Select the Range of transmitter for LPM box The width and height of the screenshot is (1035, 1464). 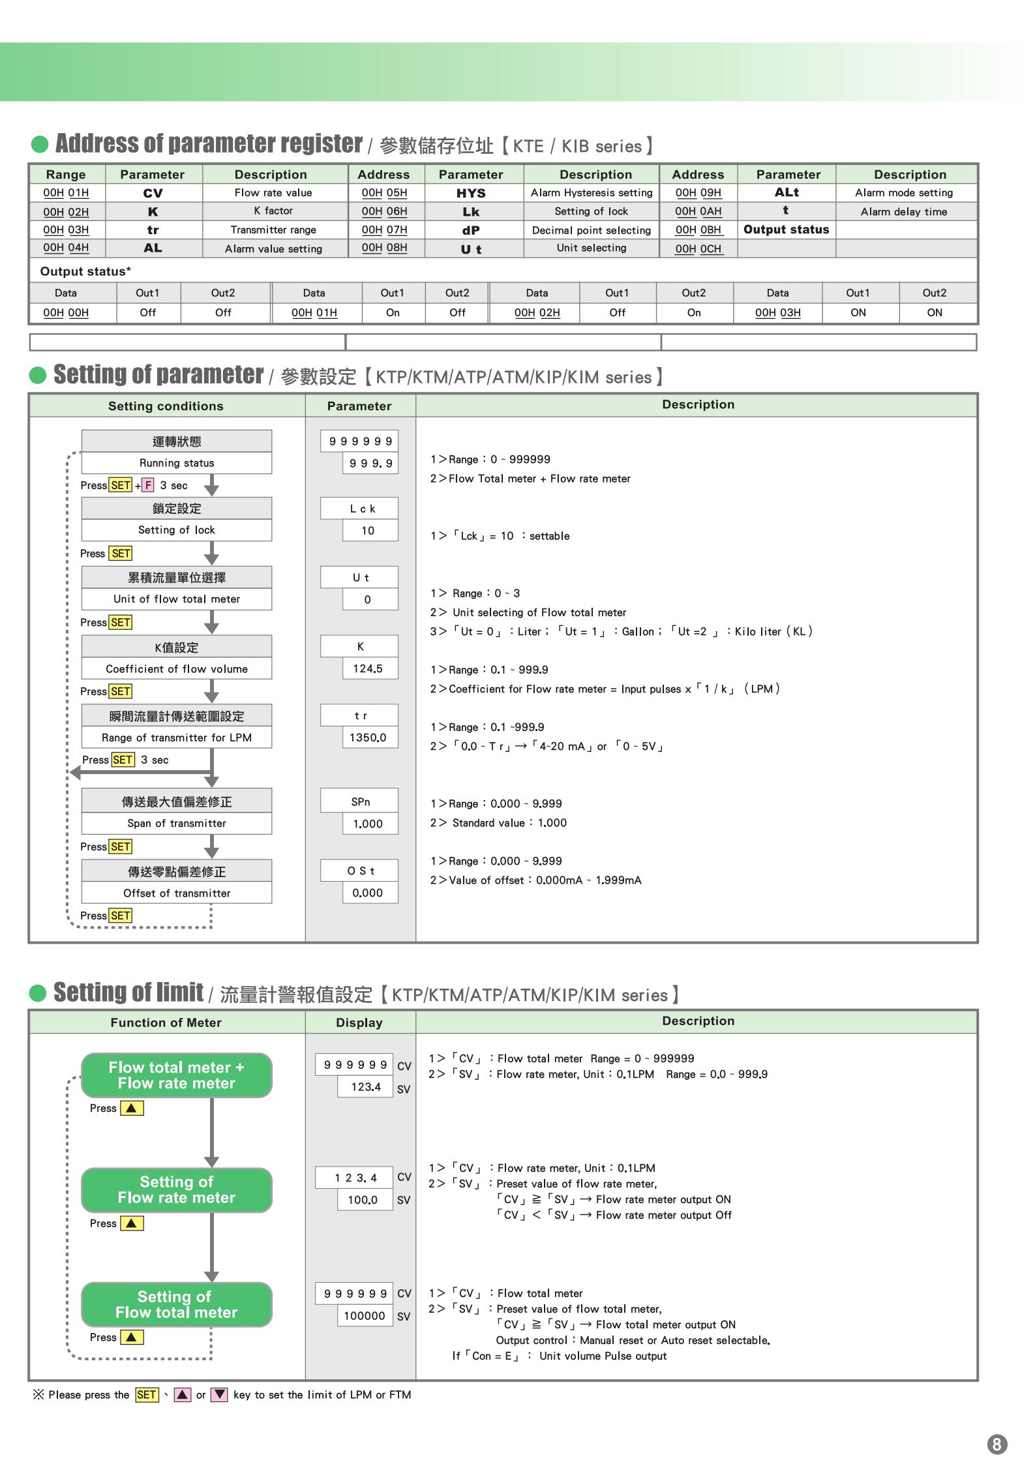(x=176, y=738)
